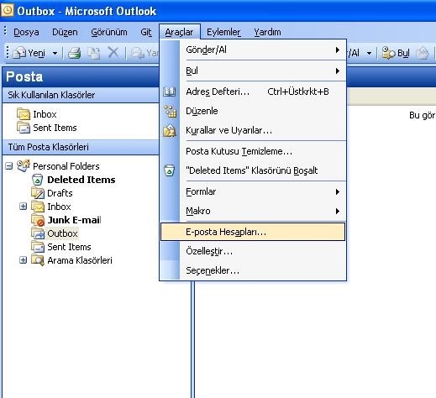Screen dimensions: 436x398
Task: Select the Junk E-mail folder
Action: [x=74, y=220]
